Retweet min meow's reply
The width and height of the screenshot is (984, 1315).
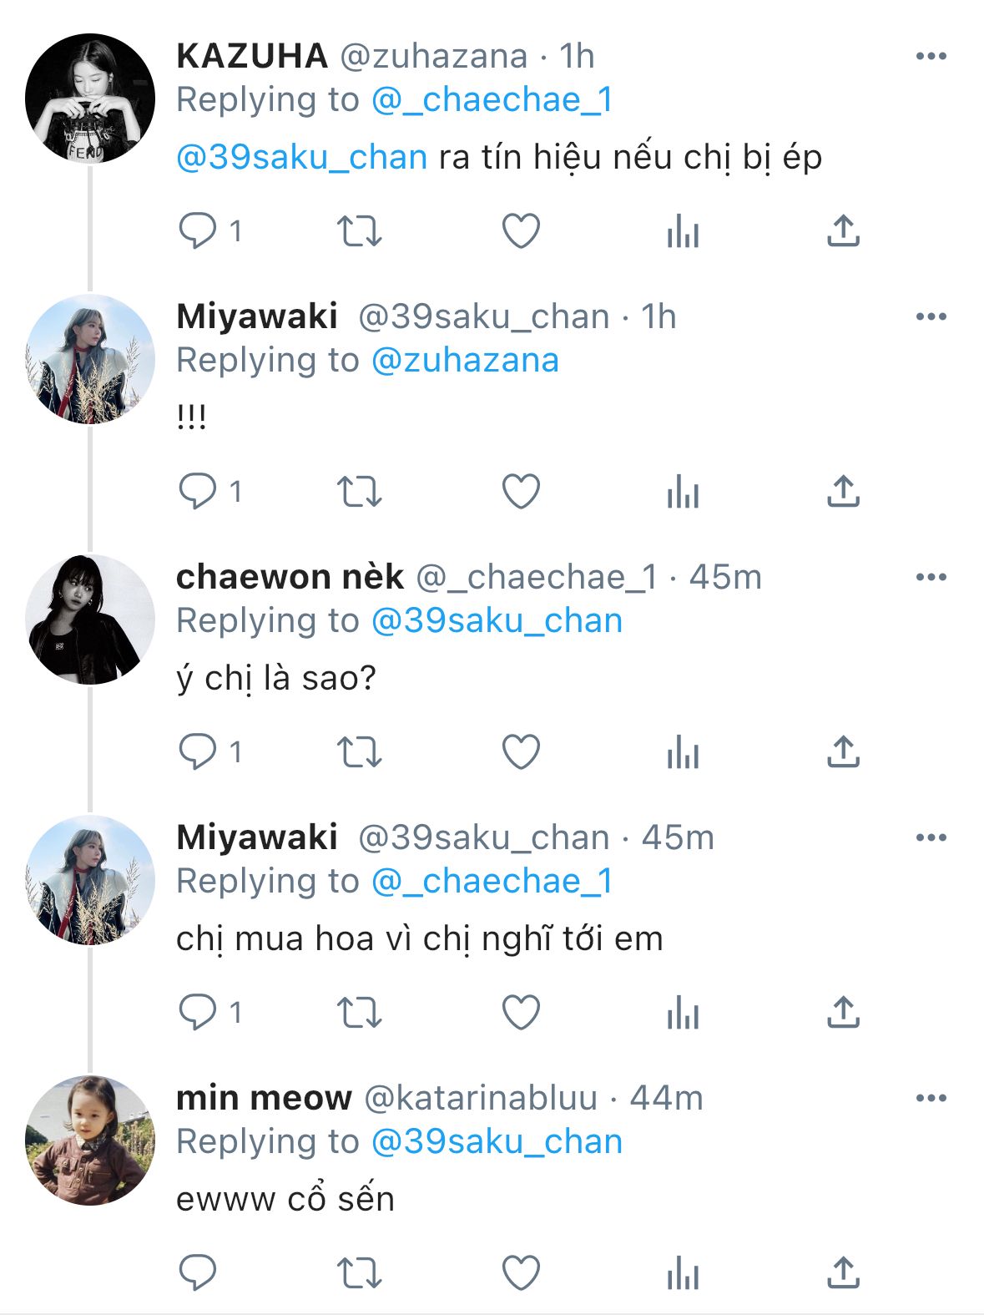(360, 1273)
